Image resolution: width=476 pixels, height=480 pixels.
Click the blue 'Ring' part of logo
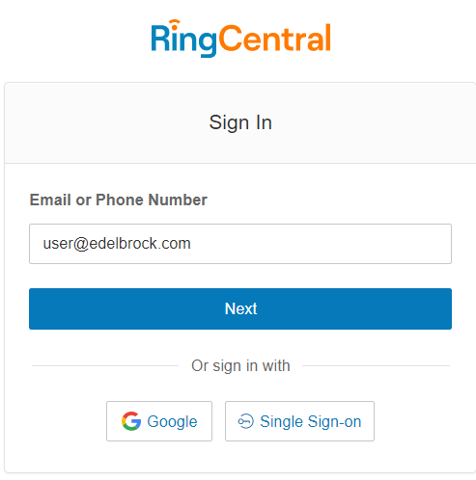(183, 40)
